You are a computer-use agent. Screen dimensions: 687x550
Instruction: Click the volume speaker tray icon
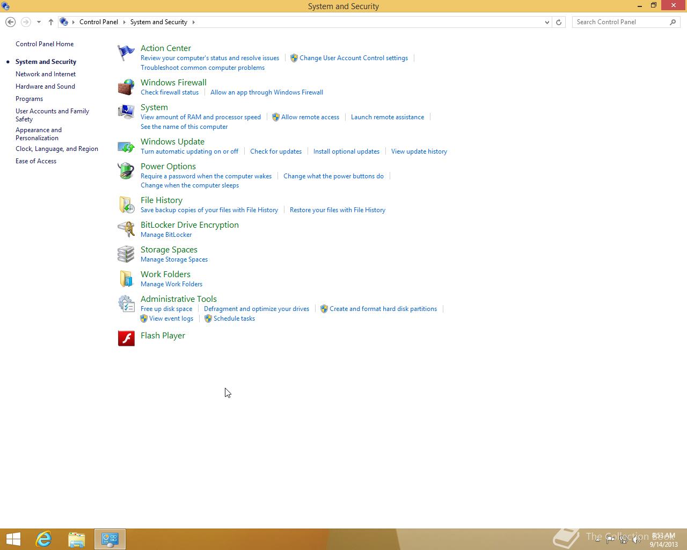coord(637,540)
